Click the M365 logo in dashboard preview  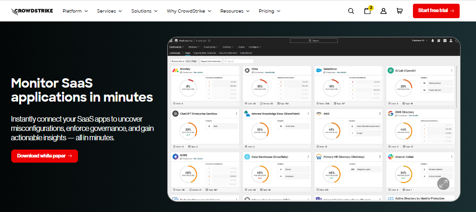click(176, 157)
